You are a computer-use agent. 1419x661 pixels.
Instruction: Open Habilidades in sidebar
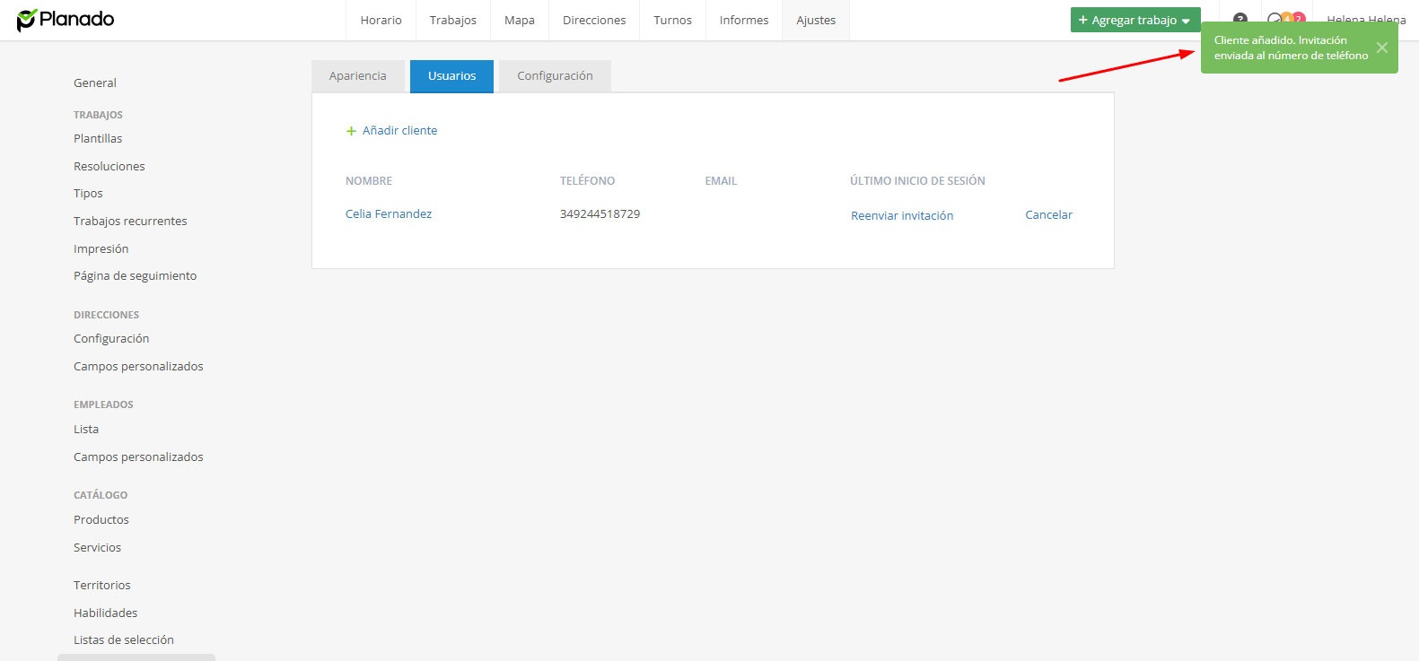point(106,613)
